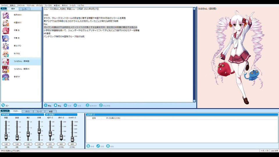Click the 停止 stop icon
This screenshot has height=157, width=279.
pos(56,105)
